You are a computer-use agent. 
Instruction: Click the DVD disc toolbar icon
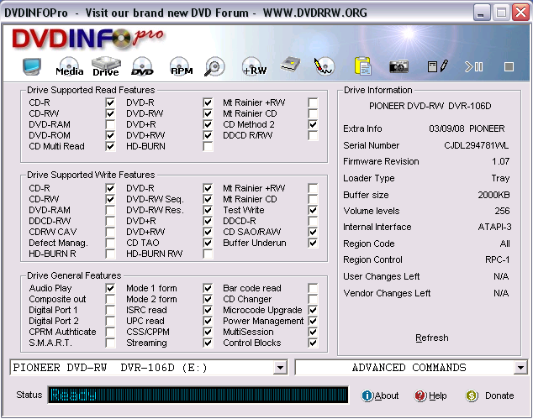pos(142,66)
